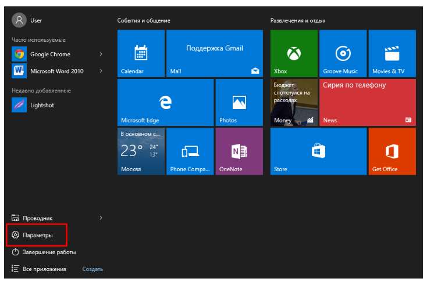Launch Microsoft Word 2010 from the list
The image size is (427, 282).
(57, 71)
